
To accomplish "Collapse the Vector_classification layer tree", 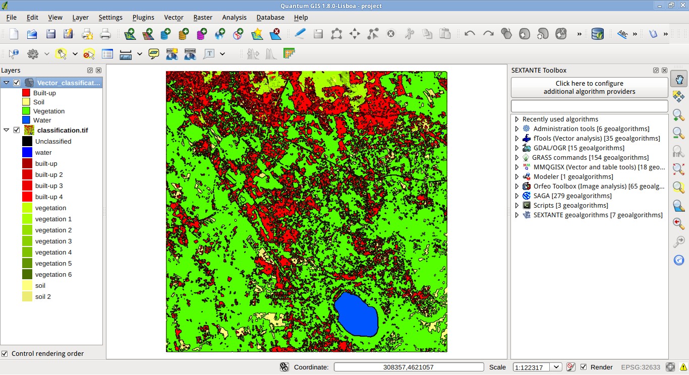I will (x=7, y=83).
